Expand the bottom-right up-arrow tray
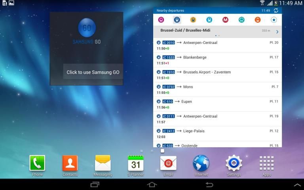The image size is (304, 190). tap(297, 185)
